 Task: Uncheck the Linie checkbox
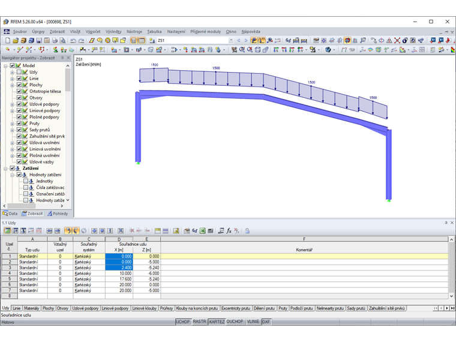pos(19,78)
